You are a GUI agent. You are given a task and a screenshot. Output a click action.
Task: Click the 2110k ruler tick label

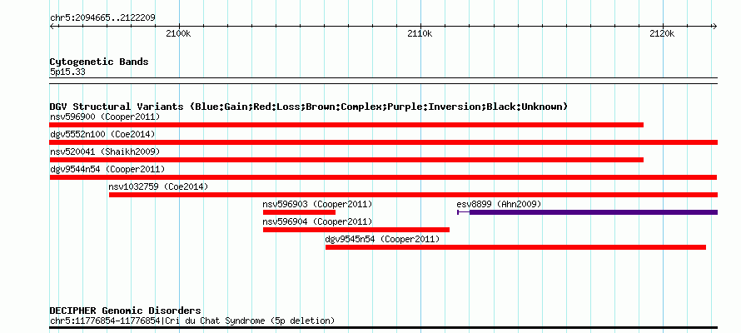click(x=420, y=33)
